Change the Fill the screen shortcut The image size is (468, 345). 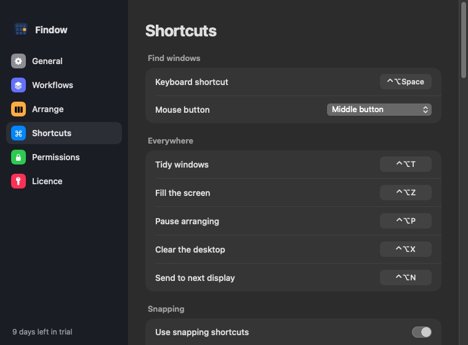[x=406, y=193]
